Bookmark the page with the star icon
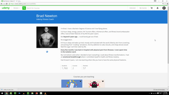Image resolution: width=169 pixels, height=95 pixels. (x=165, y=4)
